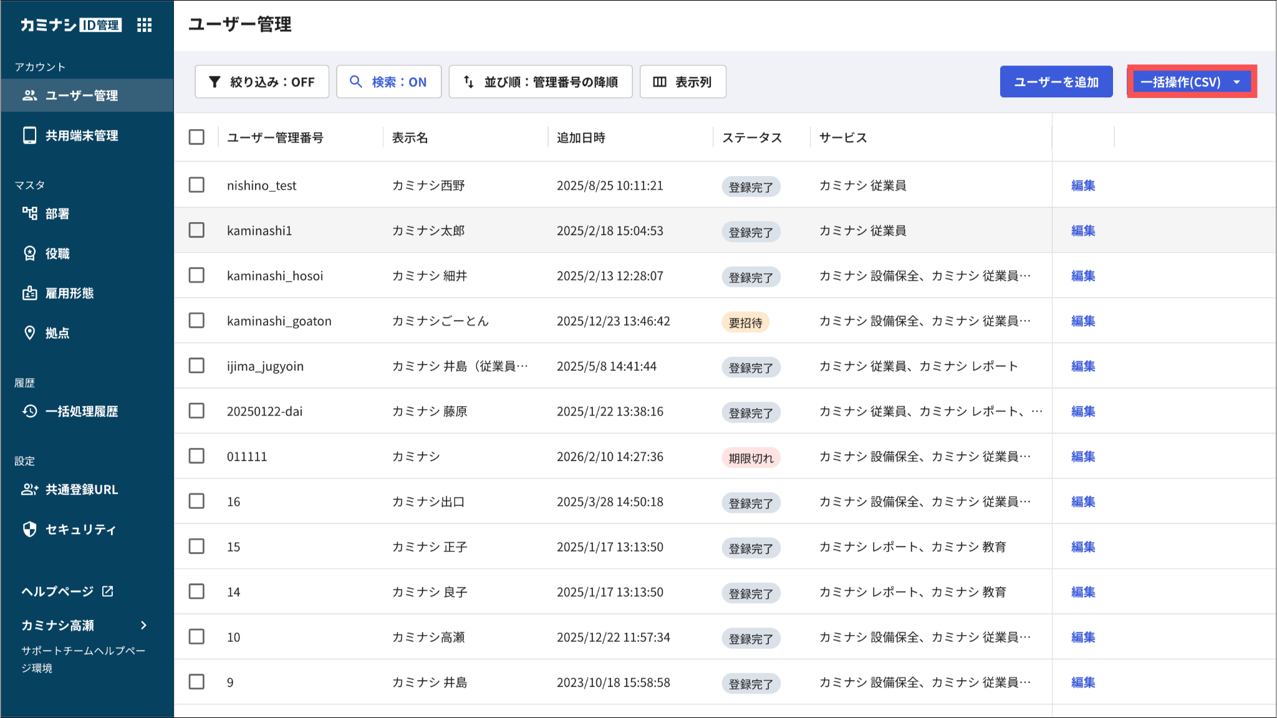This screenshot has width=1277, height=718.
Task: Click the sort arrows icon
Action: click(x=469, y=82)
